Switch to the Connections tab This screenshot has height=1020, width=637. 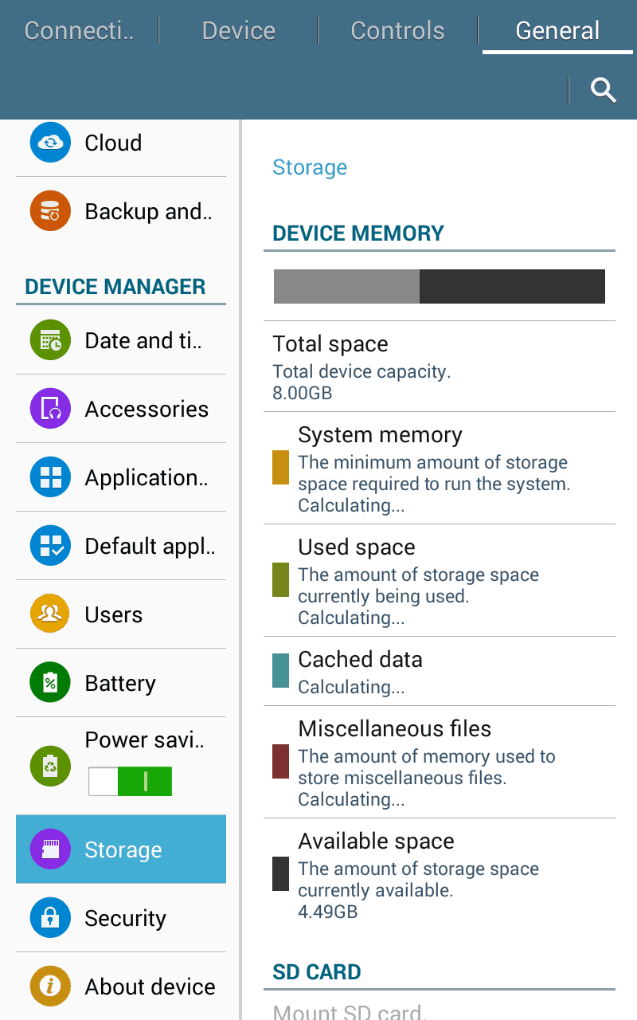pos(79,31)
